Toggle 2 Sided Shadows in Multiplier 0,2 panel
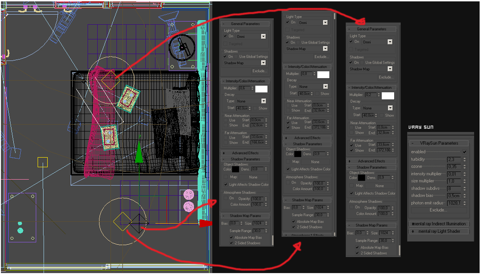This screenshot has width=481, height=274. pos(357,253)
